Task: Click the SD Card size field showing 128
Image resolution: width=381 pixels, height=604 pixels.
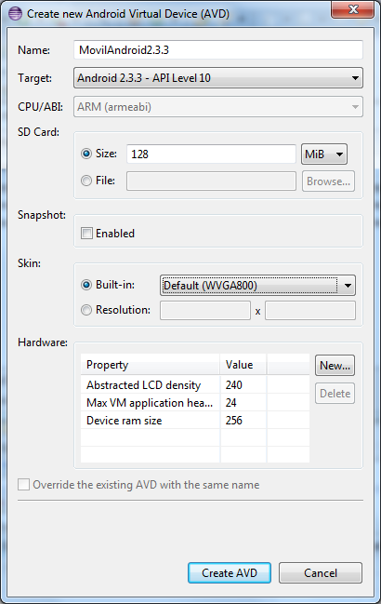Action: (x=211, y=154)
